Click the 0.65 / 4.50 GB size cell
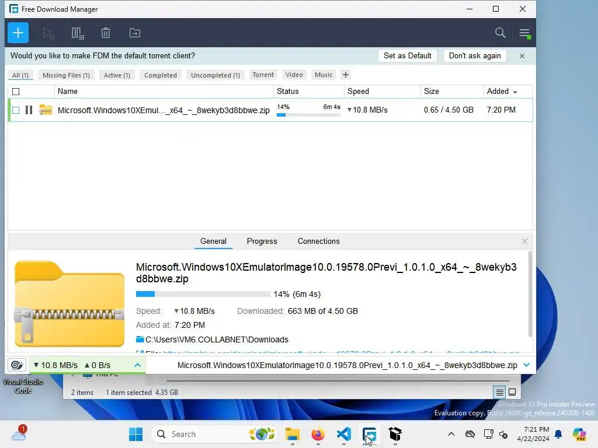598x448 pixels. [448, 110]
